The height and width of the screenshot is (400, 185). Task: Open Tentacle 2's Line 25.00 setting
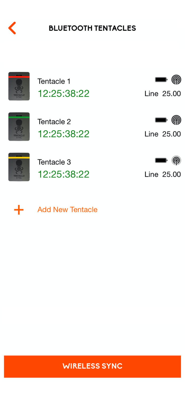coord(163,134)
